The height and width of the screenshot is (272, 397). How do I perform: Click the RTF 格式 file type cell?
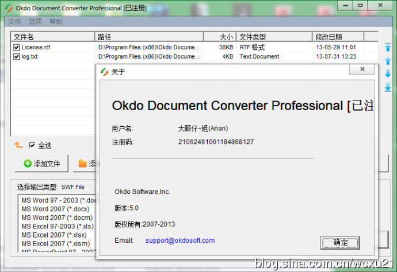pyautogui.click(x=252, y=47)
